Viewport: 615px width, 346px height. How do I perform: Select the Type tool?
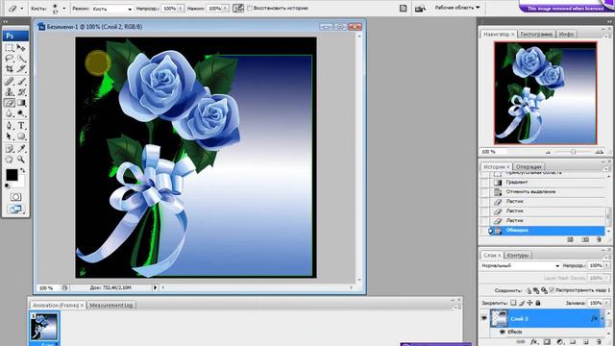[21, 126]
